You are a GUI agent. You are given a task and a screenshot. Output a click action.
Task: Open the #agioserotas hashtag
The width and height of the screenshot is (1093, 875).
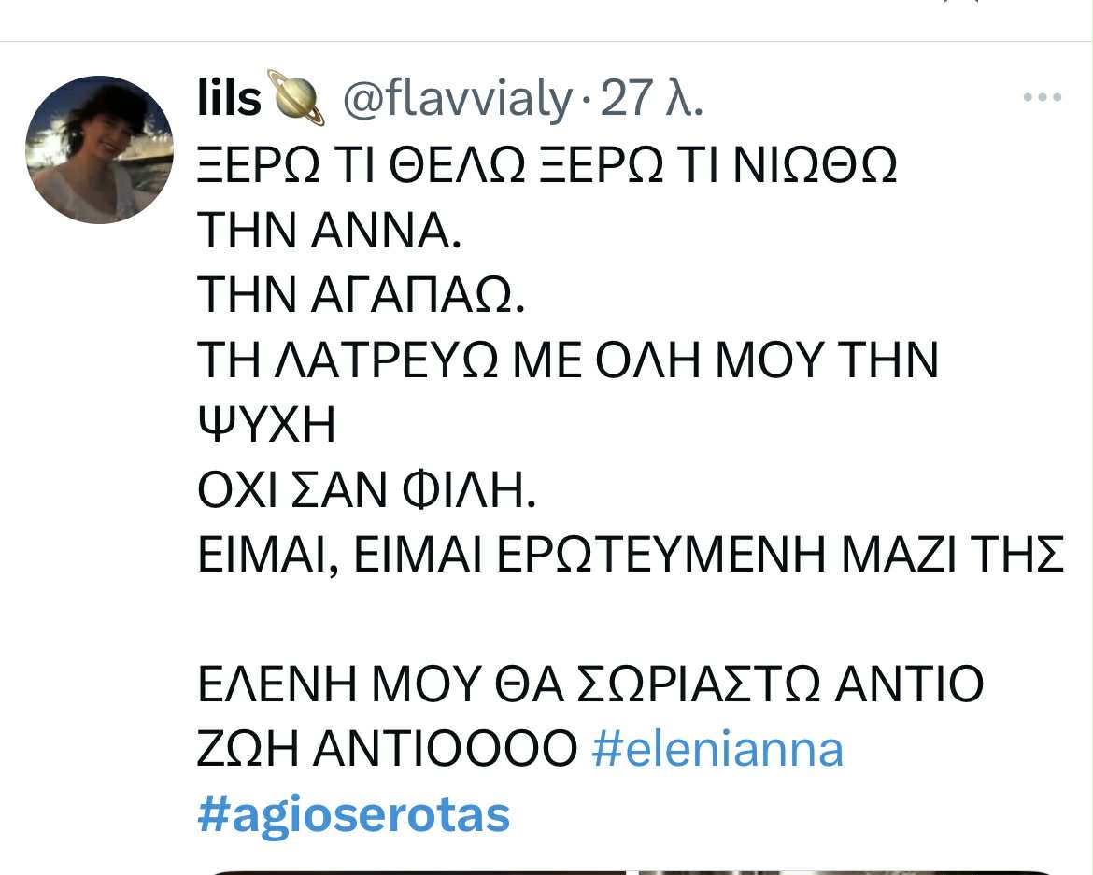pos(354,814)
